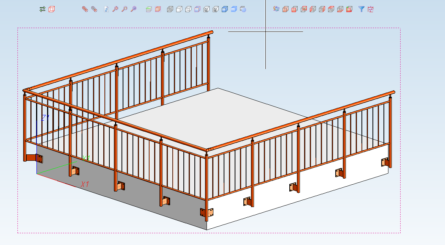
Task: Select the cube with dashed hidden lines
Action: [188, 9]
